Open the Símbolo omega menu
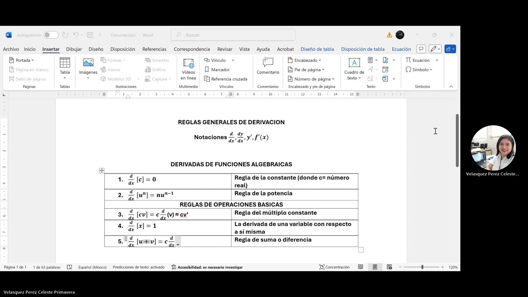 point(419,70)
